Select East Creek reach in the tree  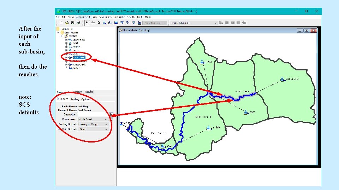click(79, 57)
